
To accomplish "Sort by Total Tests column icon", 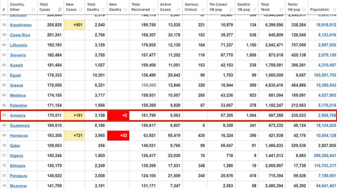I will point(281,10).
